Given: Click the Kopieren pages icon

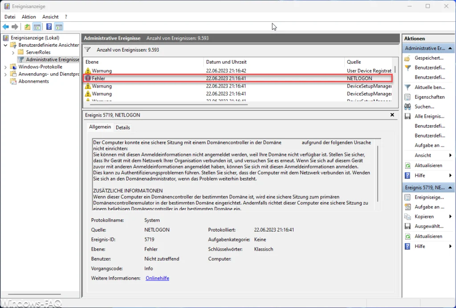Looking at the screenshot, I should tap(408, 216).
